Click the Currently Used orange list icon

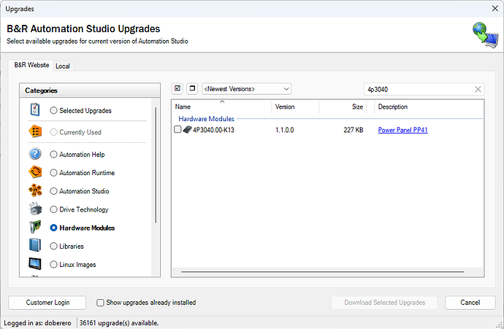point(35,131)
